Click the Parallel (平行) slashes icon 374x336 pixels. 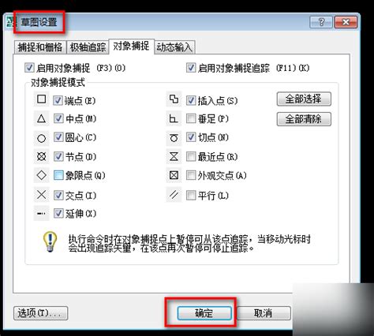[174, 195]
